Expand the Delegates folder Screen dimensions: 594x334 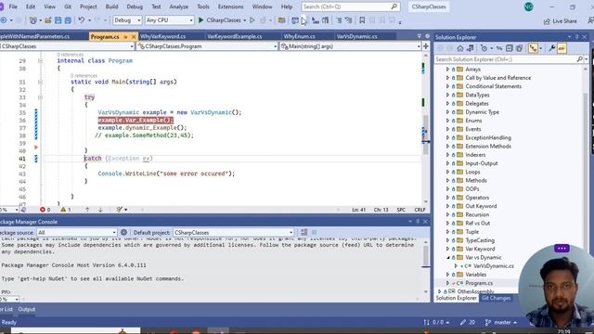(447, 103)
